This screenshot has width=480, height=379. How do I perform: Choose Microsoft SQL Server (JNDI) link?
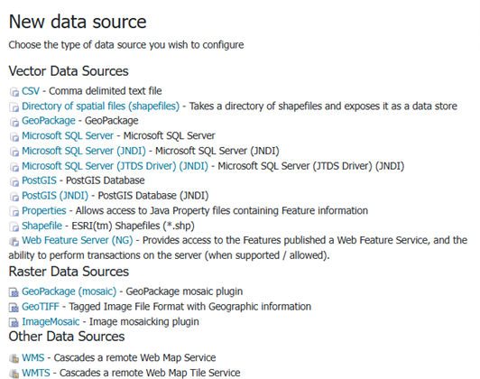[x=84, y=151]
